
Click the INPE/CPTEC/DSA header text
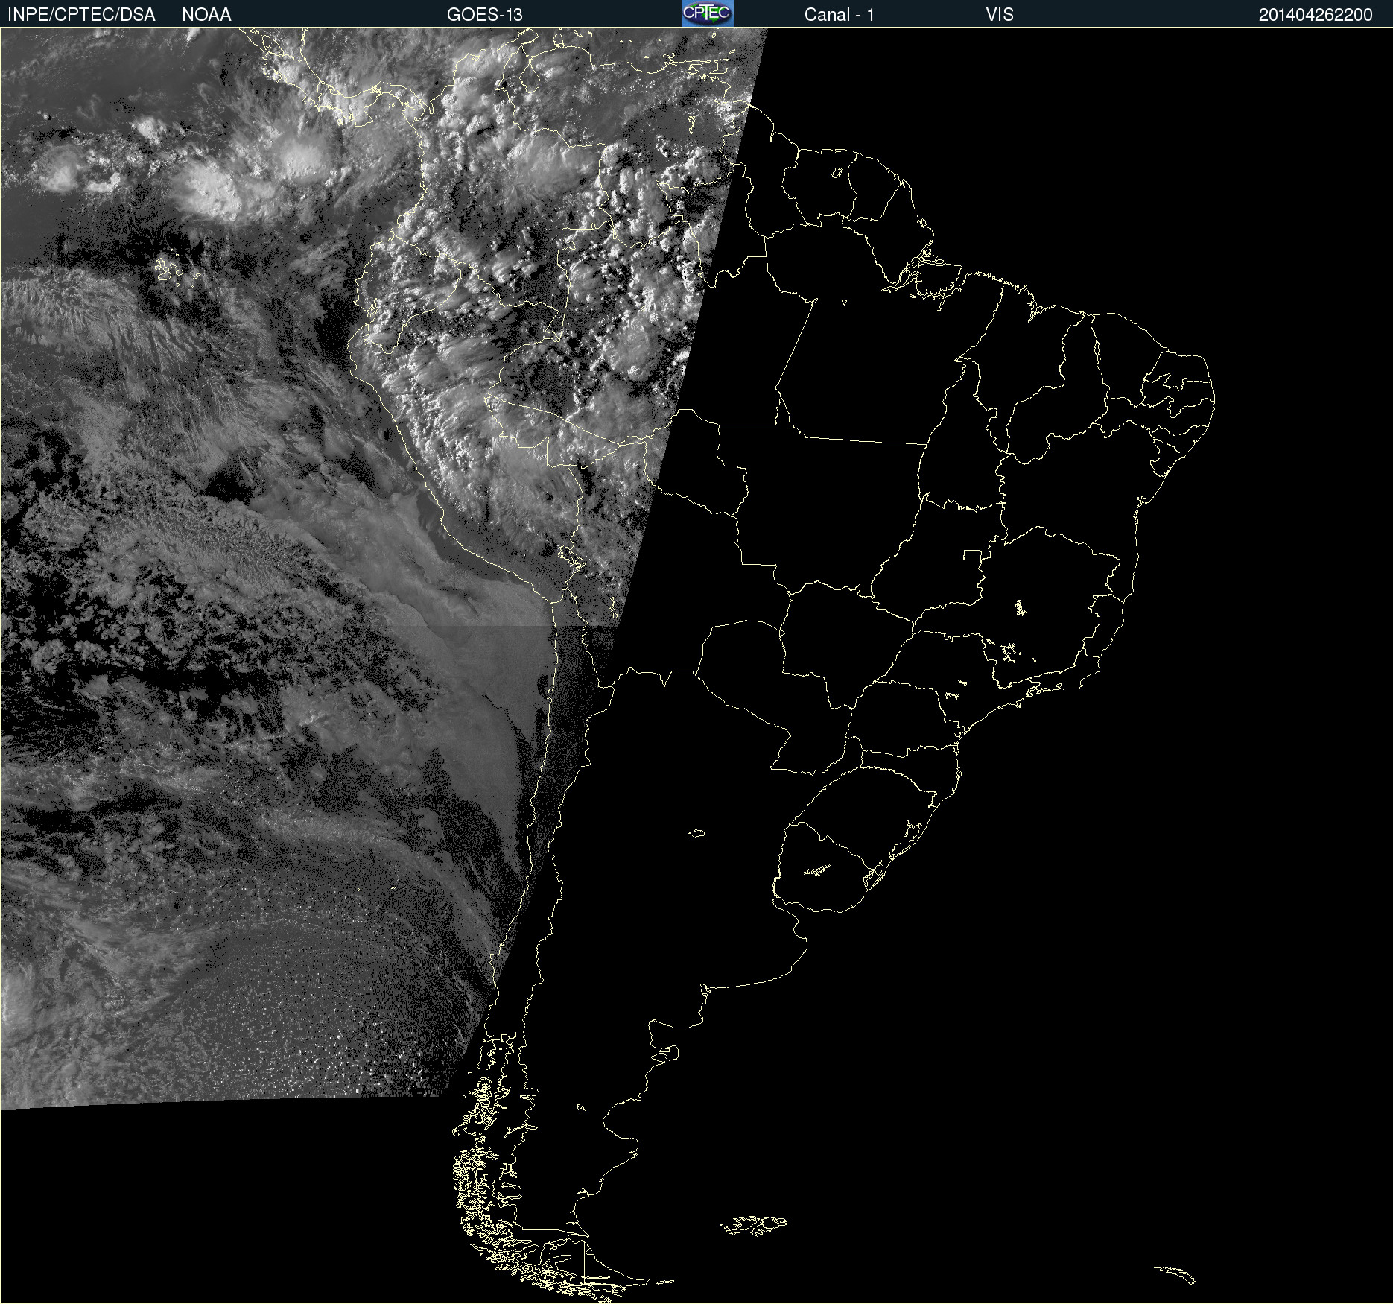(81, 15)
